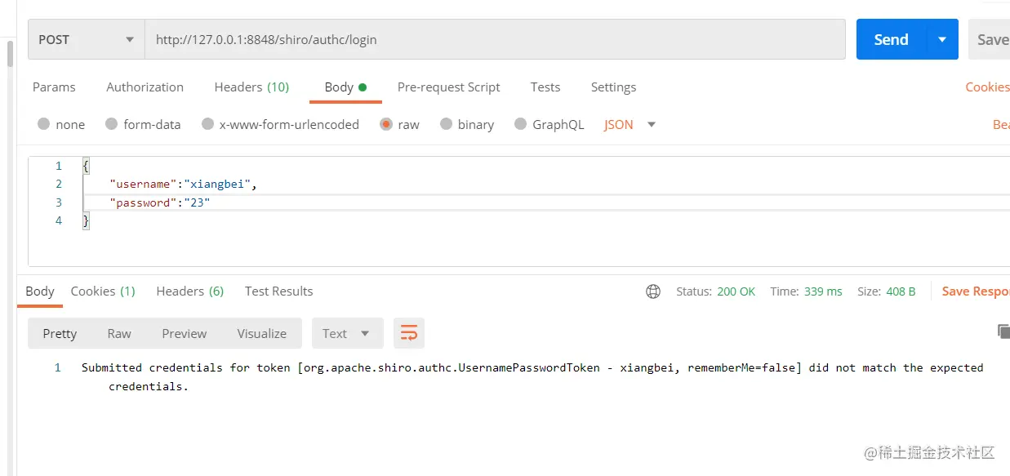Select the Visualize response view

(x=262, y=333)
